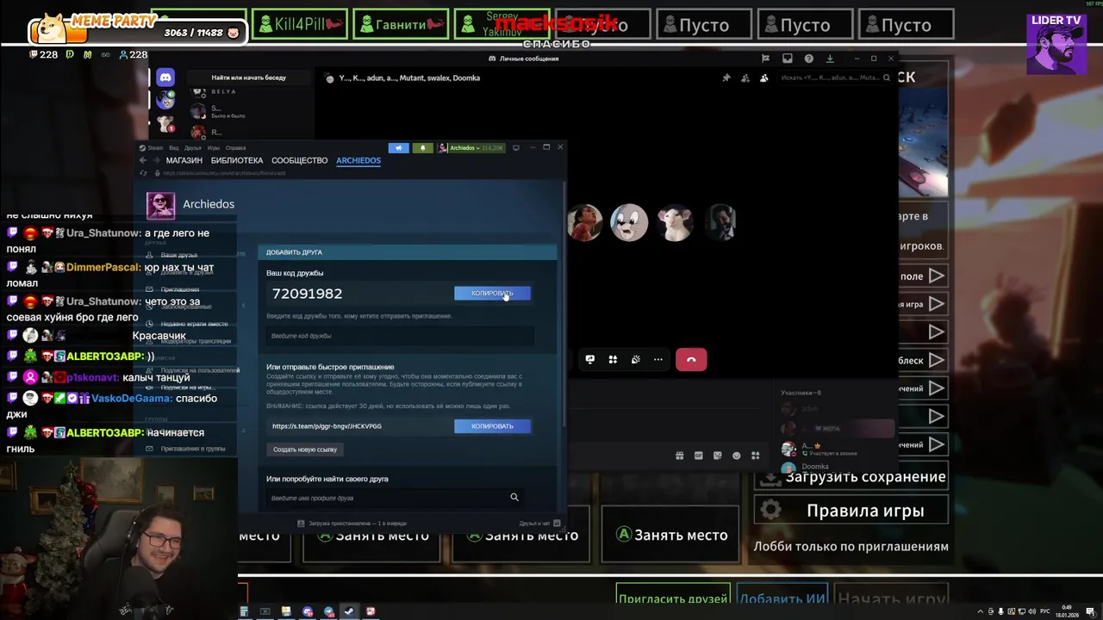1103x620 pixels.
Task: Open the soundboard icon in Discord call
Action: point(635,360)
